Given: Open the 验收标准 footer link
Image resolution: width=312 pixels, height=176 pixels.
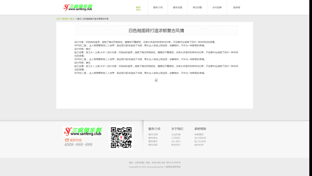Looking at the screenshot, I should click(x=199, y=145).
